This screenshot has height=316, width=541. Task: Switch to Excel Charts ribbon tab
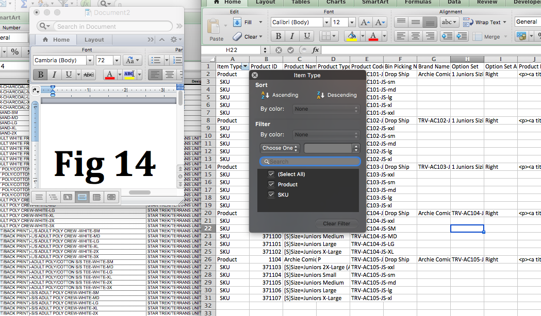pos(336,3)
